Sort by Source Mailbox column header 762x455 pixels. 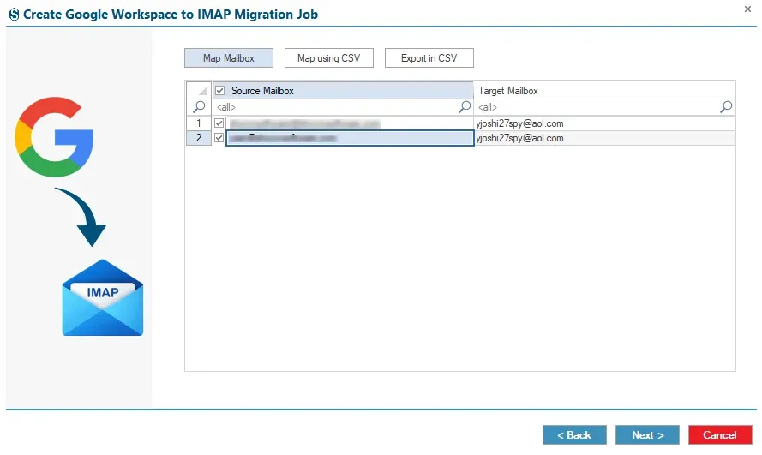[343, 90]
